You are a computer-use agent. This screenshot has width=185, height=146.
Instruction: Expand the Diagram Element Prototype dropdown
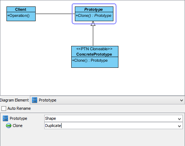tap(181, 100)
